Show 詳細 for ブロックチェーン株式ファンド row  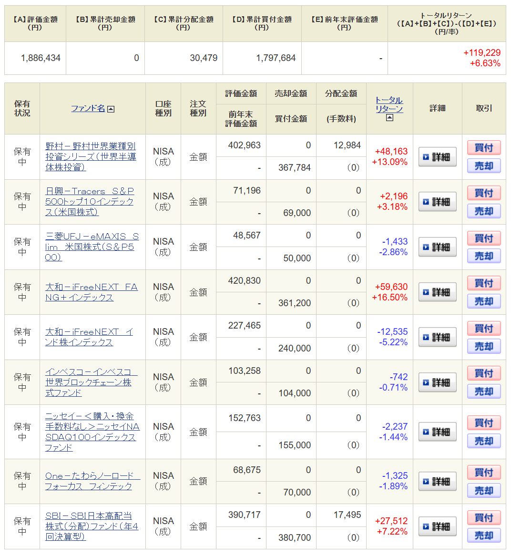click(x=438, y=382)
